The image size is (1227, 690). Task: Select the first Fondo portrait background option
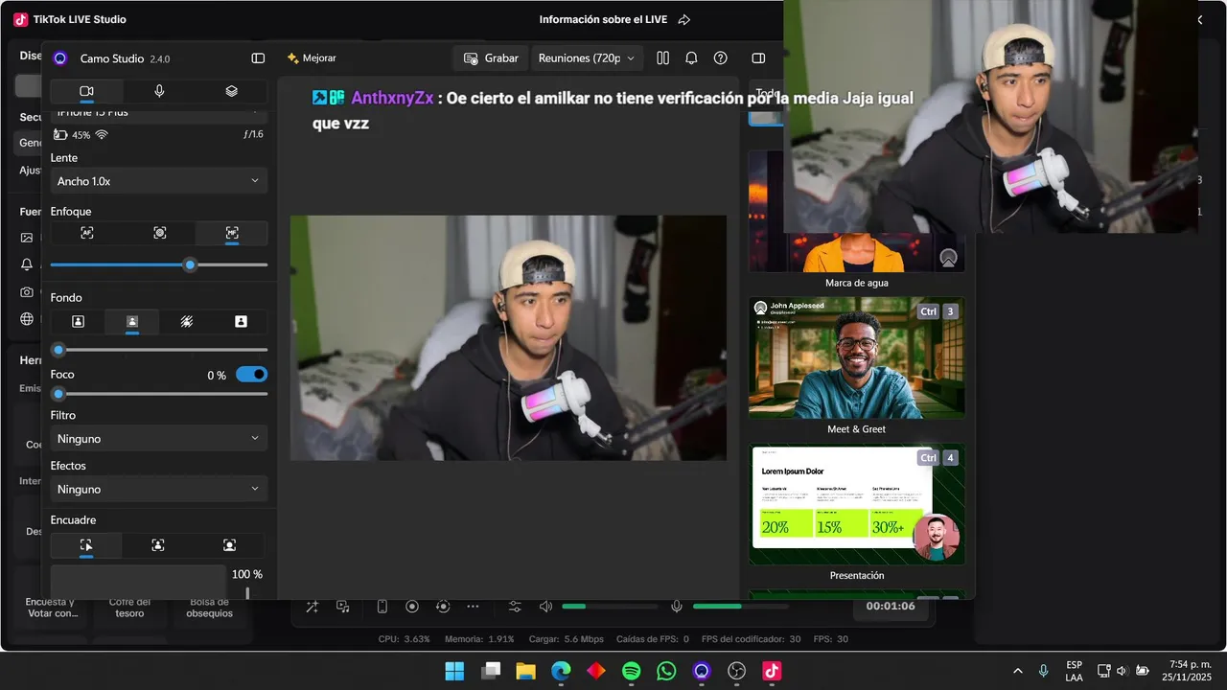[78, 322]
